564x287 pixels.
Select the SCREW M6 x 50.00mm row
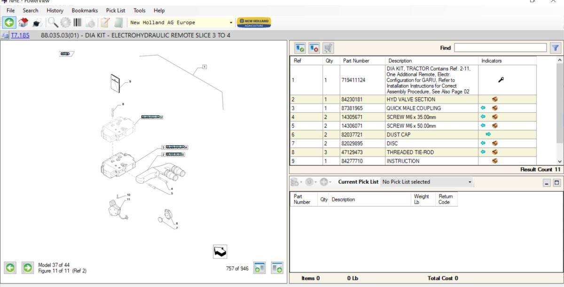pos(413,126)
